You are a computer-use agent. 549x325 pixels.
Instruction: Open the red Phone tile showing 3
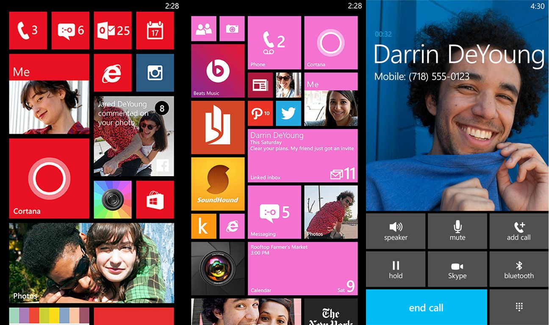coord(28,30)
